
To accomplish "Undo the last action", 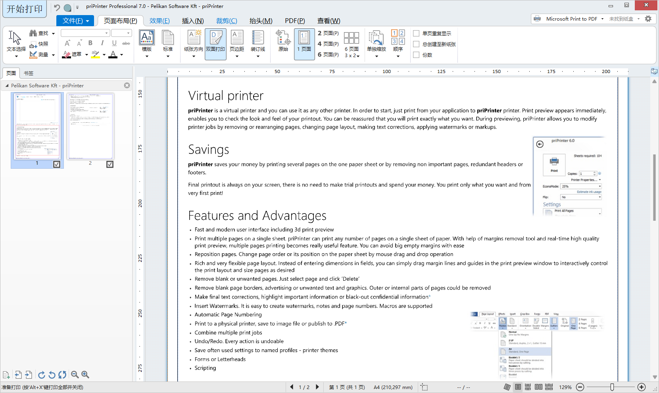I will click(57, 8).
